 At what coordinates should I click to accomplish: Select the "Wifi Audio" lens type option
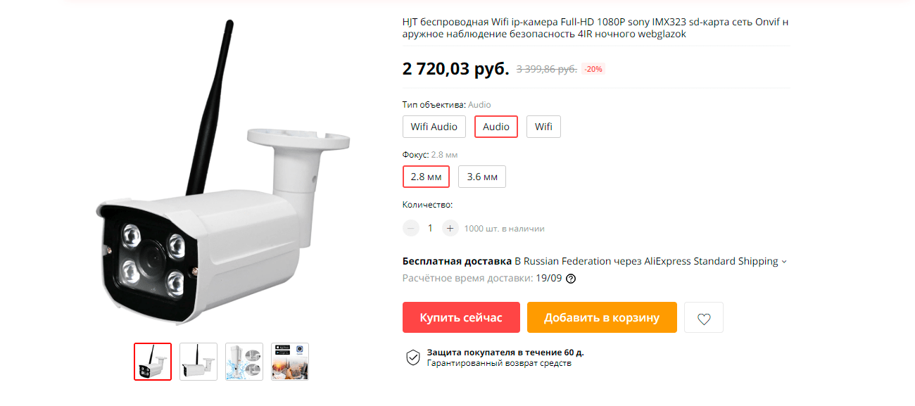(434, 127)
